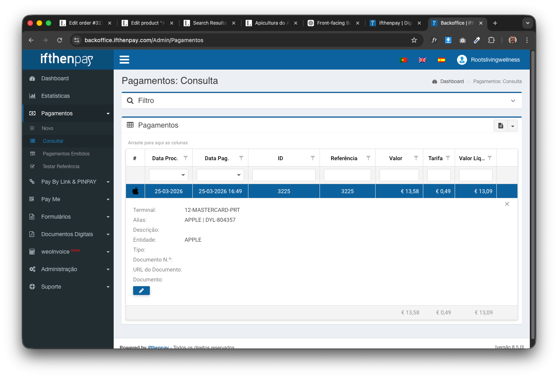Go to Pagamentos Emitidos submenu item
This screenshot has width=558, height=378.
(66, 154)
